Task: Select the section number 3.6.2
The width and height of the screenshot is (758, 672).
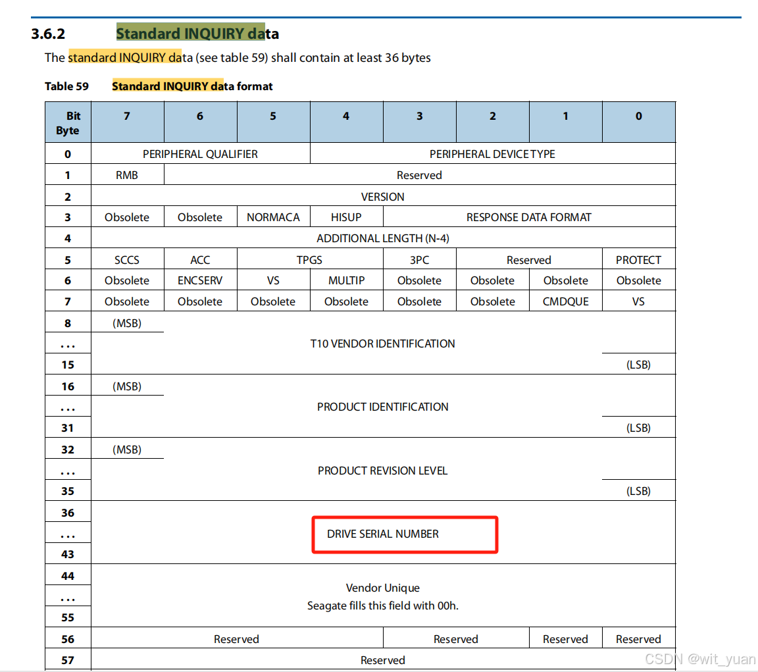Action: coord(49,32)
